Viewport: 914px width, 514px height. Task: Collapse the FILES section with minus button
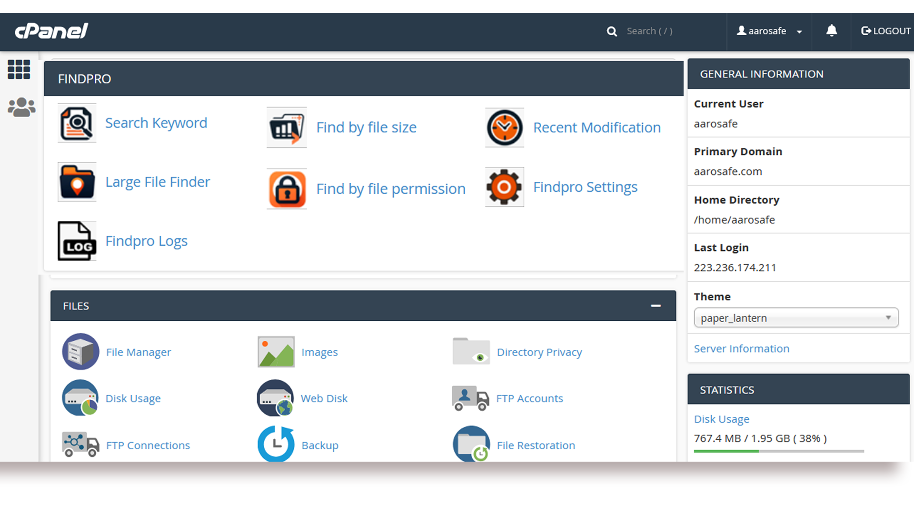(x=656, y=306)
